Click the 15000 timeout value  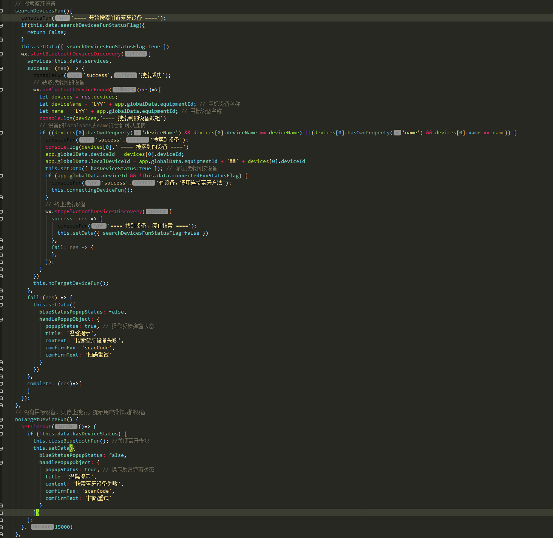pyautogui.click(x=62, y=527)
